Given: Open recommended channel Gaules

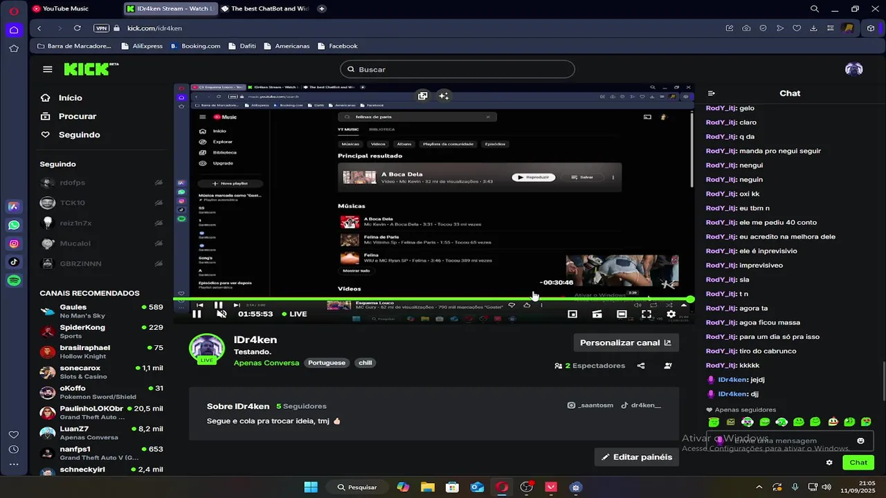Looking at the screenshot, I should click(101, 311).
